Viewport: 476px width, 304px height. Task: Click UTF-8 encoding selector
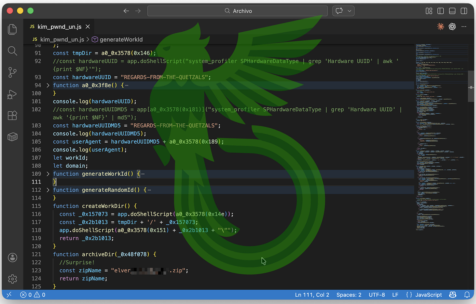[377, 295]
